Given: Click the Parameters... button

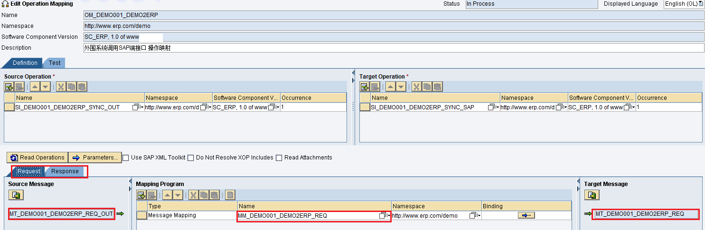Looking at the screenshot, I should click(95, 158).
